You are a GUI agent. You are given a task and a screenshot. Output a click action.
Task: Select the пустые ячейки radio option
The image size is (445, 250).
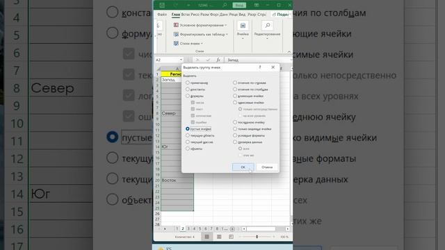(x=187, y=128)
